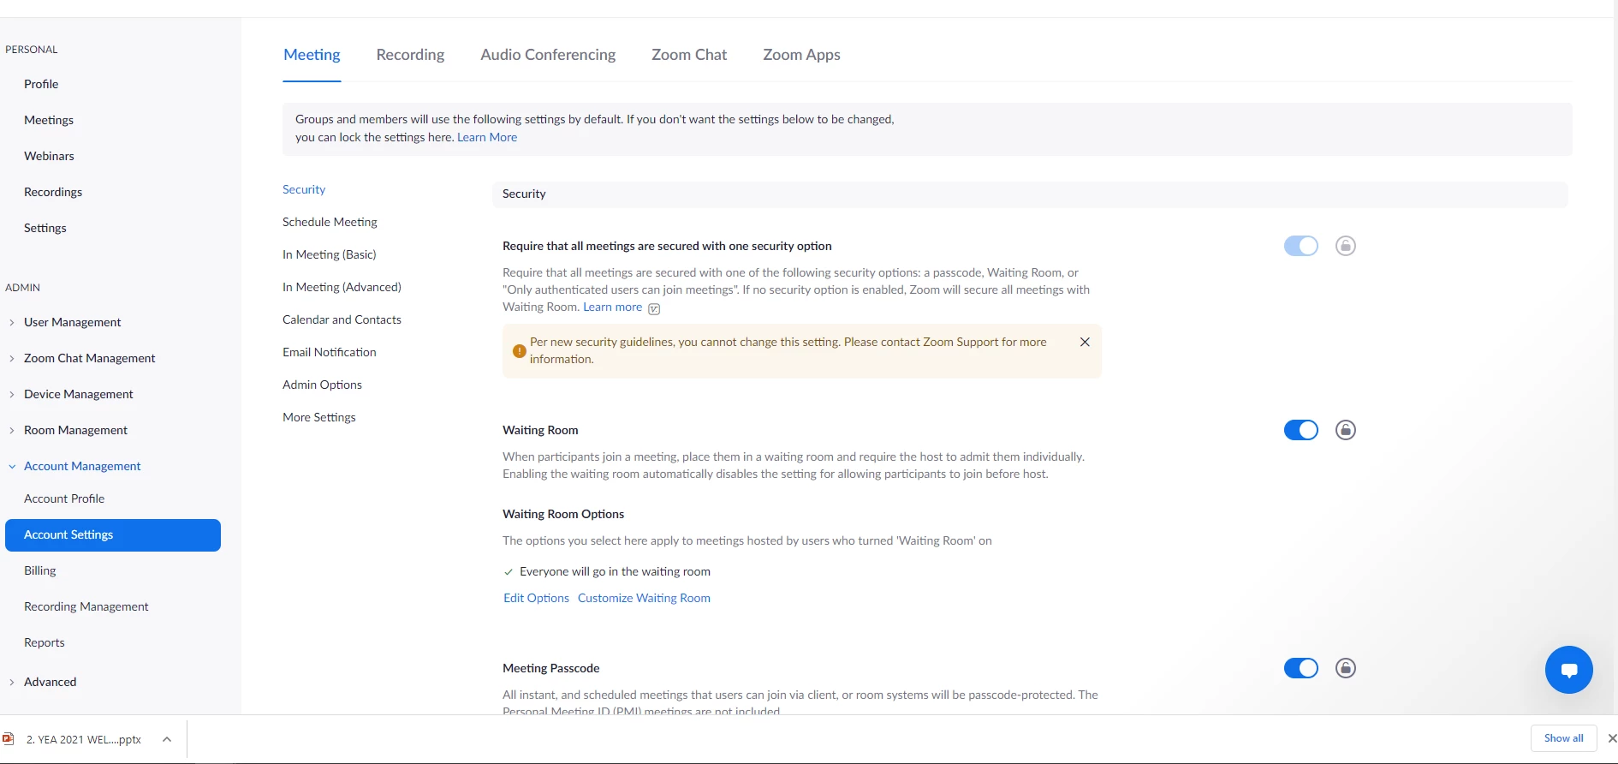Switch to the Recording tab
1618x764 pixels.
click(410, 55)
